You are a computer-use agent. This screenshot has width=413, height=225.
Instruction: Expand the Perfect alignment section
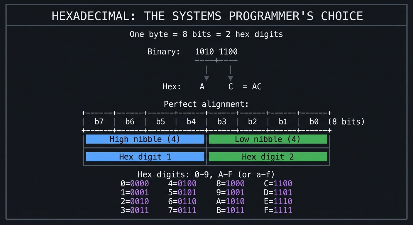tap(206, 104)
